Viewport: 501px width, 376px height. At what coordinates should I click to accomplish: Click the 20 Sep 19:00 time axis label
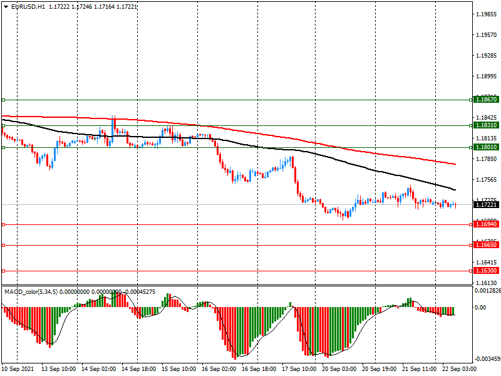[380, 369]
